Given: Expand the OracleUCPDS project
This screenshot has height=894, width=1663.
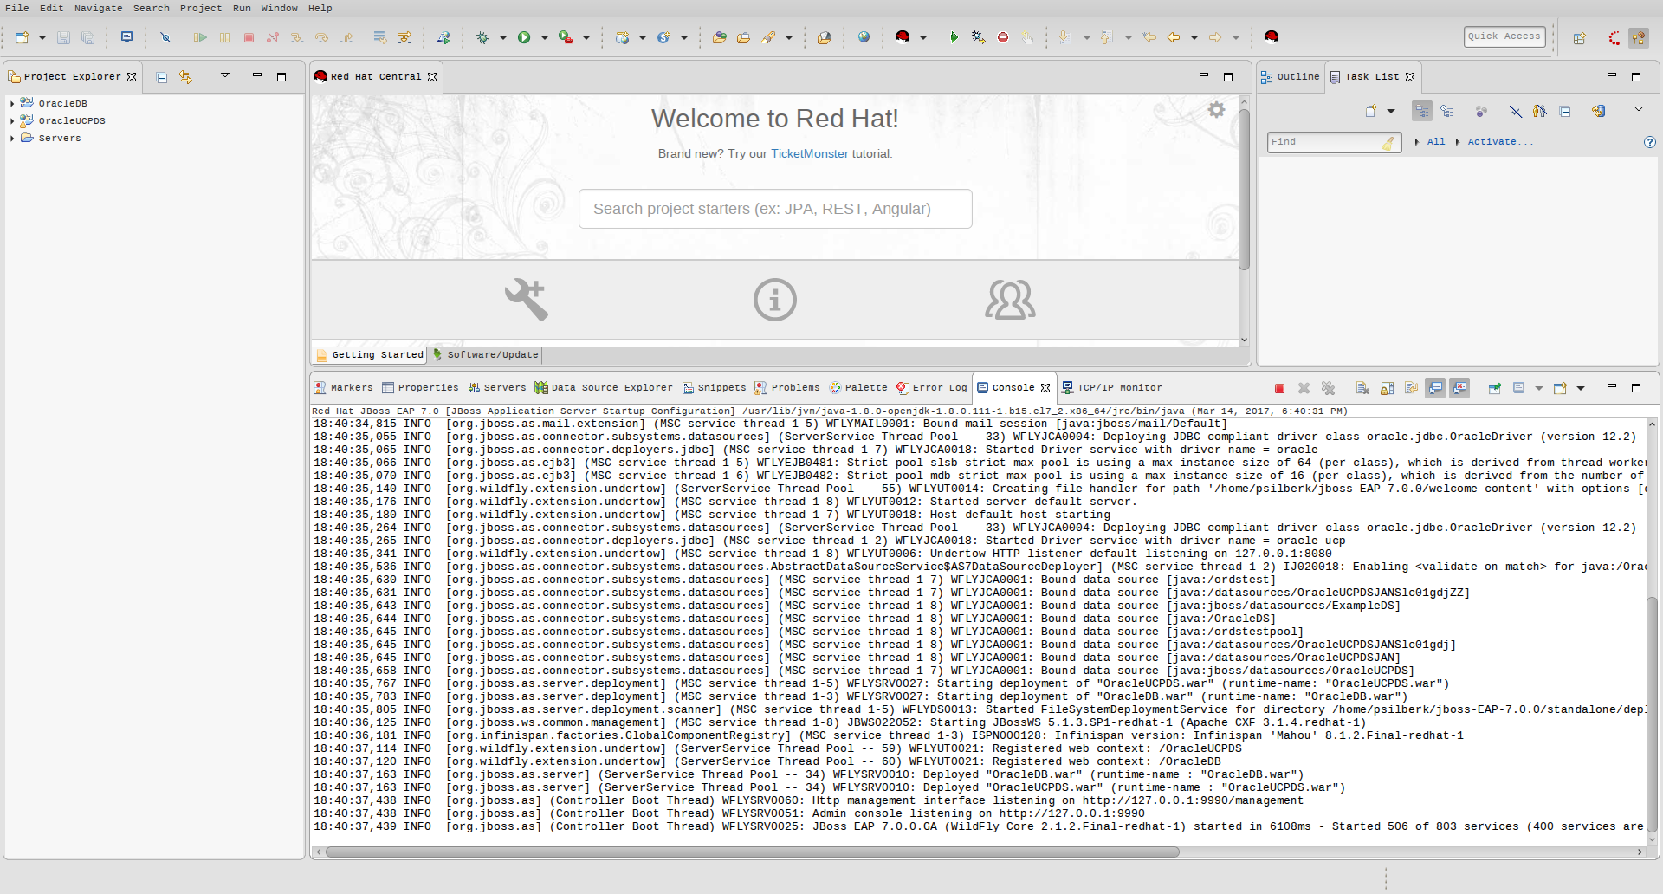Looking at the screenshot, I should (x=12, y=121).
